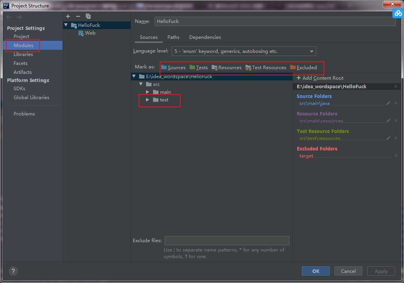The width and height of the screenshot is (404, 283).
Task: Click src\test\resources entry
Action: point(320,138)
